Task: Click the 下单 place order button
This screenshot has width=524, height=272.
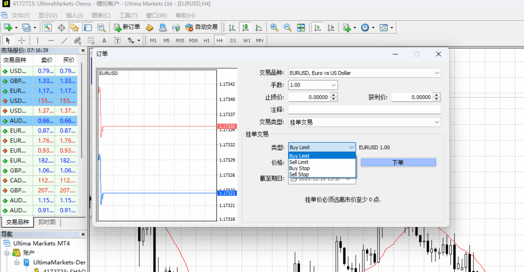Action: 398,163
